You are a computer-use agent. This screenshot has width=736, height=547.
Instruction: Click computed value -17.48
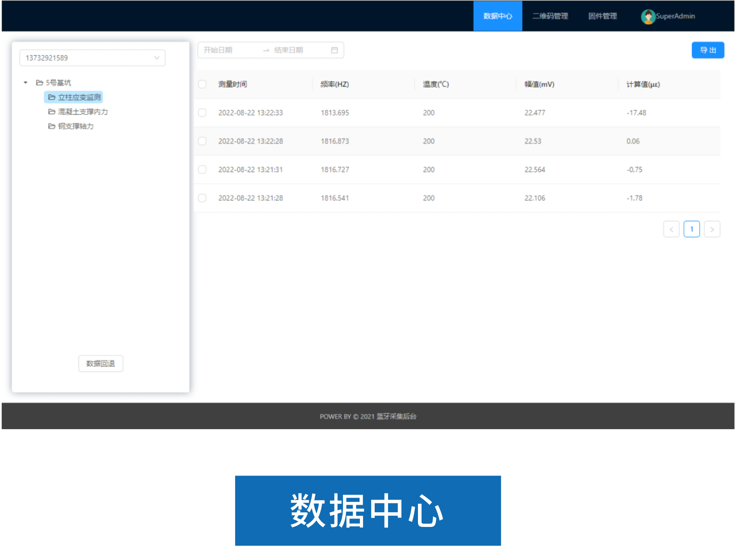(637, 113)
